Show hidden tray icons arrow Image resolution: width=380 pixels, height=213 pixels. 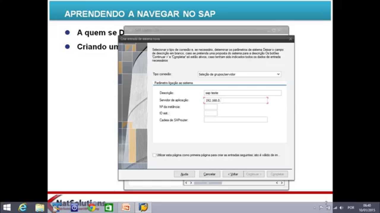[315, 208]
